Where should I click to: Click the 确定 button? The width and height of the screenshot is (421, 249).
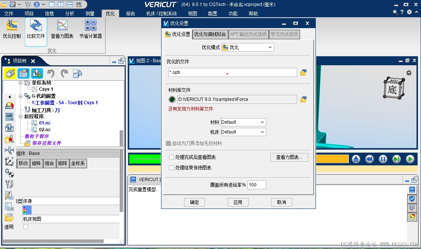click(195, 202)
